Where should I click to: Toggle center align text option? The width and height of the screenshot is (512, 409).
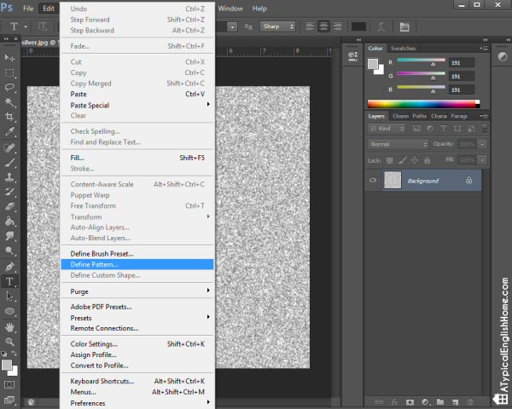323,26
